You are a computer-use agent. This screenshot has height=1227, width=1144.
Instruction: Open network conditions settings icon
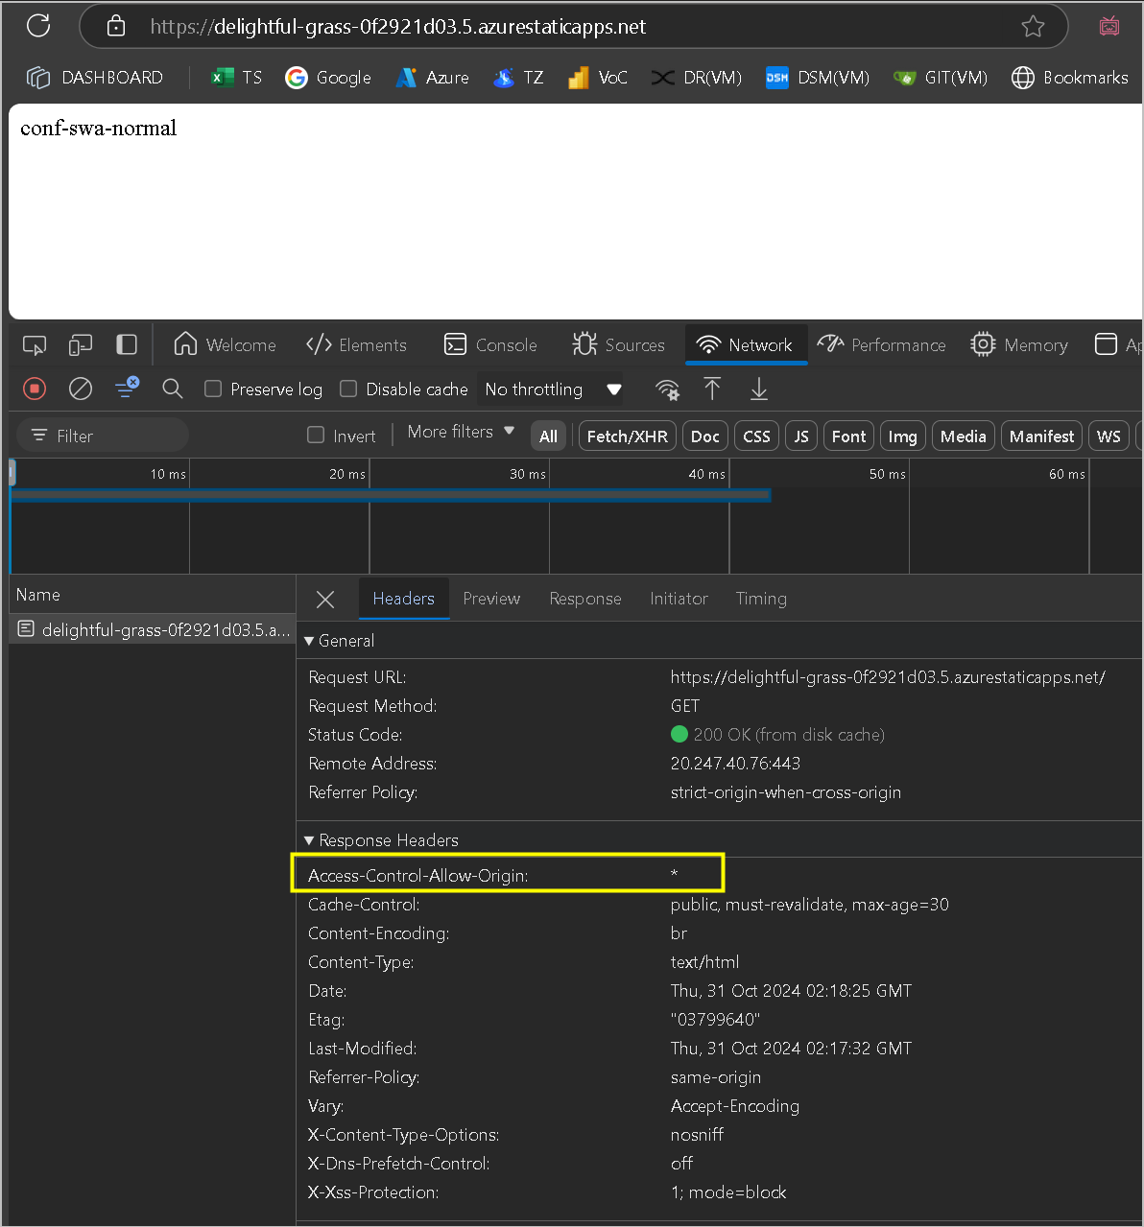[667, 389]
